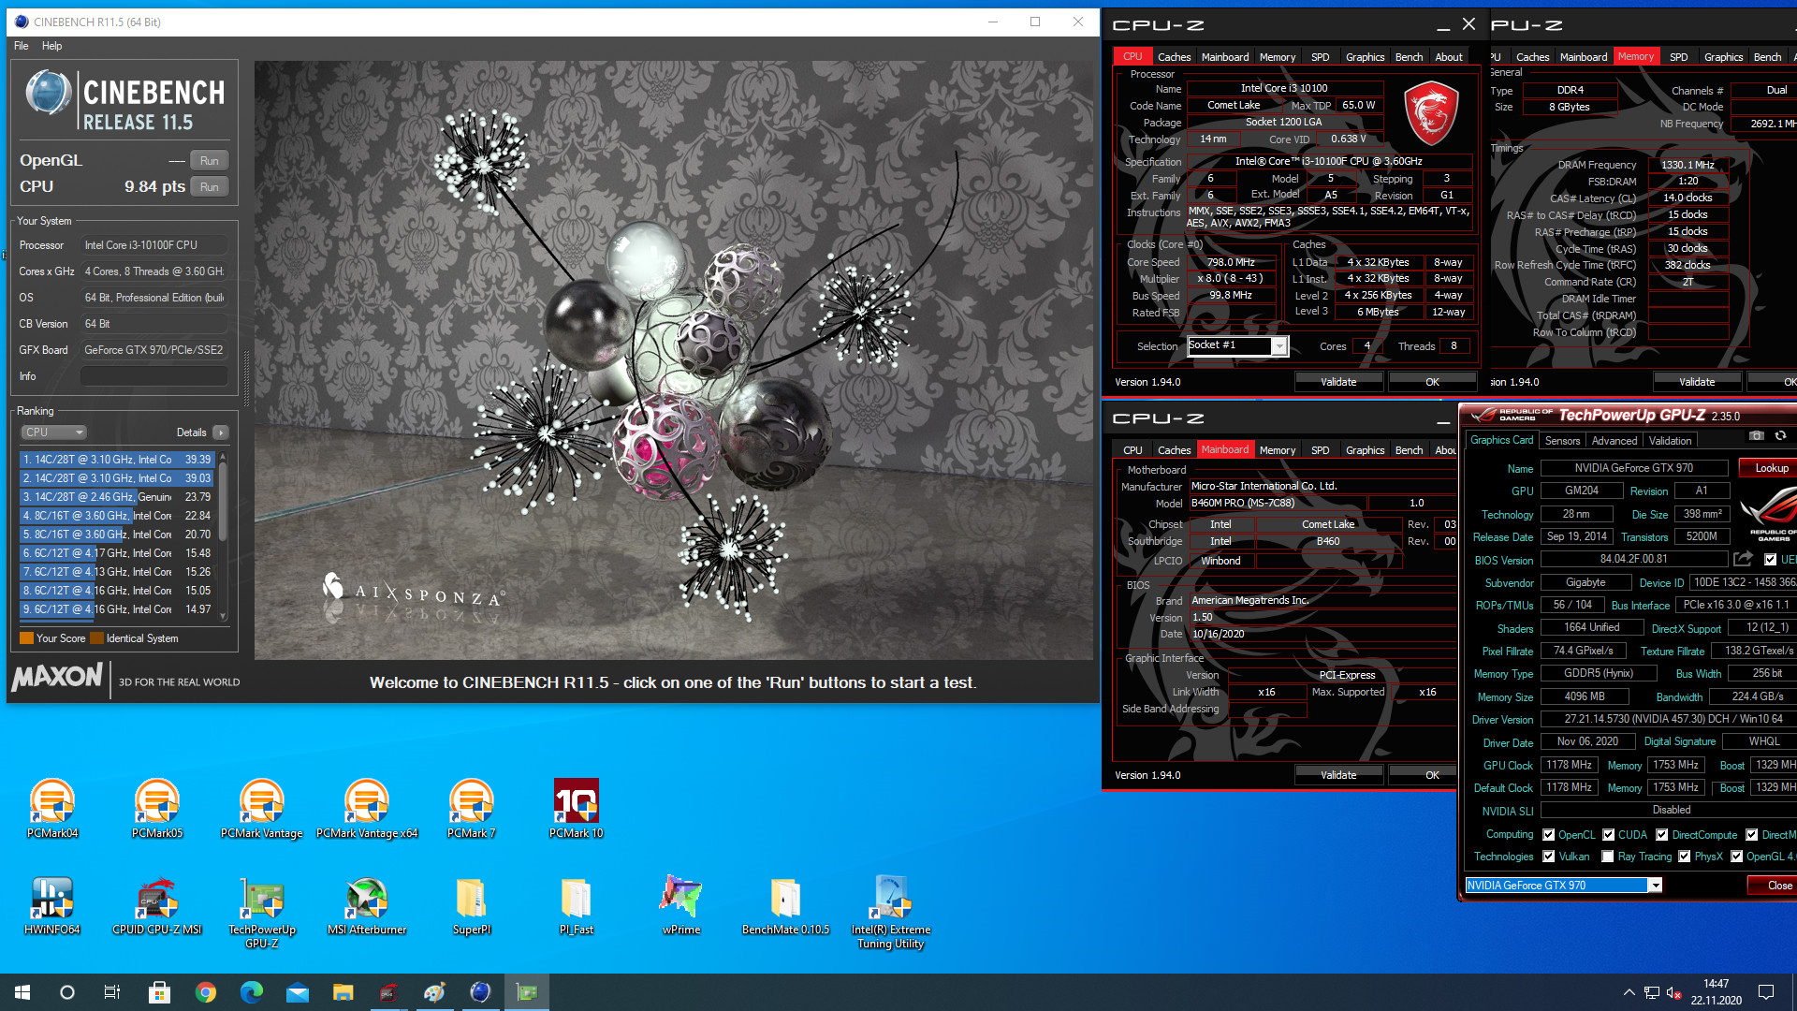Select the PCMark 7 desktop icon

click(472, 809)
